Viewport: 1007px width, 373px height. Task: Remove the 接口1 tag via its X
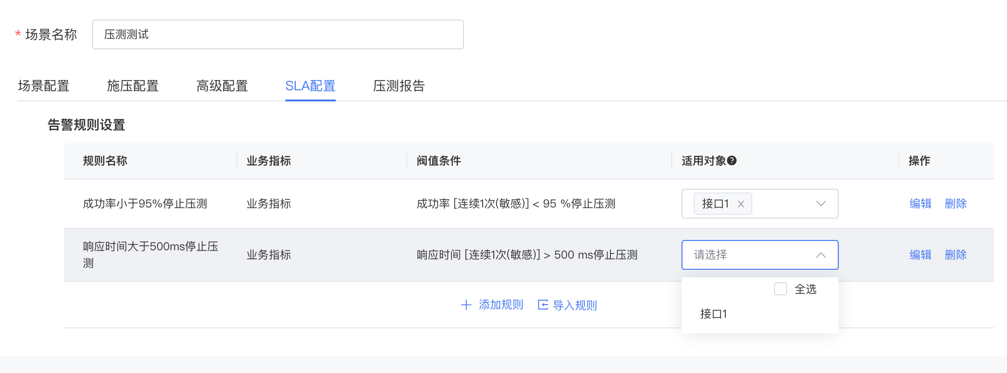coord(741,204)
